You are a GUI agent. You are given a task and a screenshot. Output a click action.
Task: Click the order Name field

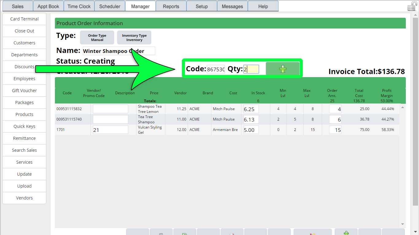(x=119, y=51)
